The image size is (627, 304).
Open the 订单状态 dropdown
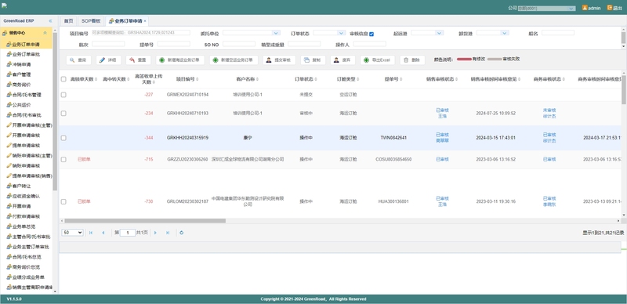tap(341, 33)
